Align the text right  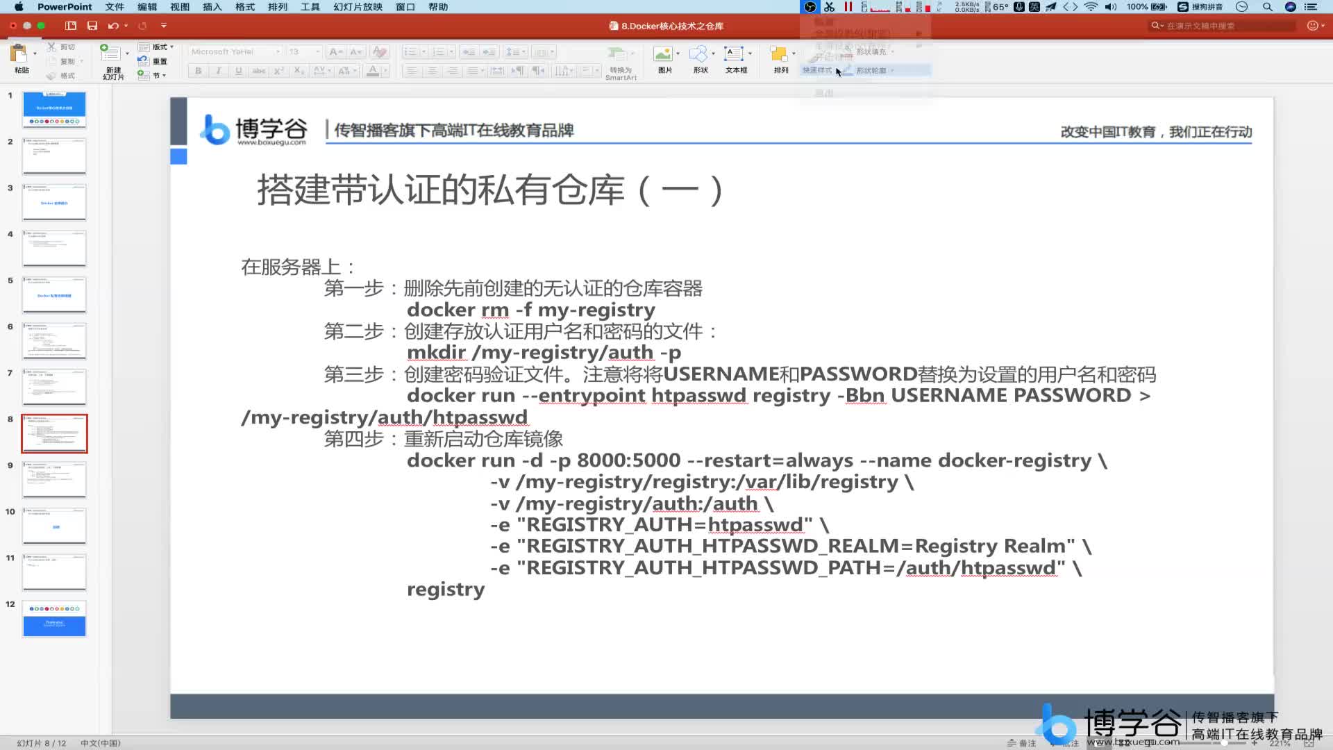(x=452, y=71)
